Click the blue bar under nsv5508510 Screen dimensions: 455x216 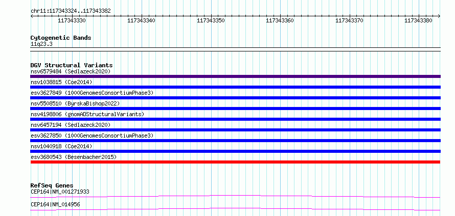pyautogui.click(x=235, y=109)
